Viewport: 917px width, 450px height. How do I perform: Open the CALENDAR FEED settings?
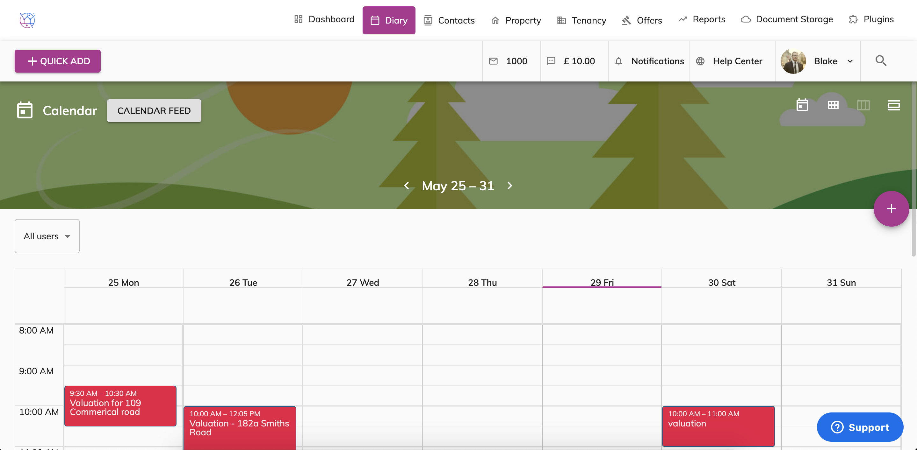(x=154, y=110)
